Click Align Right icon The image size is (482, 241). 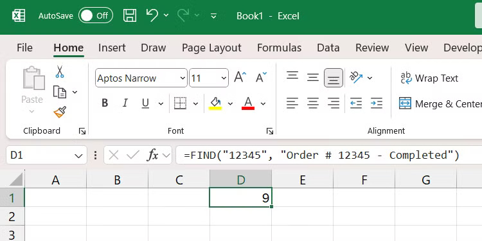pyautogui.click(x=334, y=103)
